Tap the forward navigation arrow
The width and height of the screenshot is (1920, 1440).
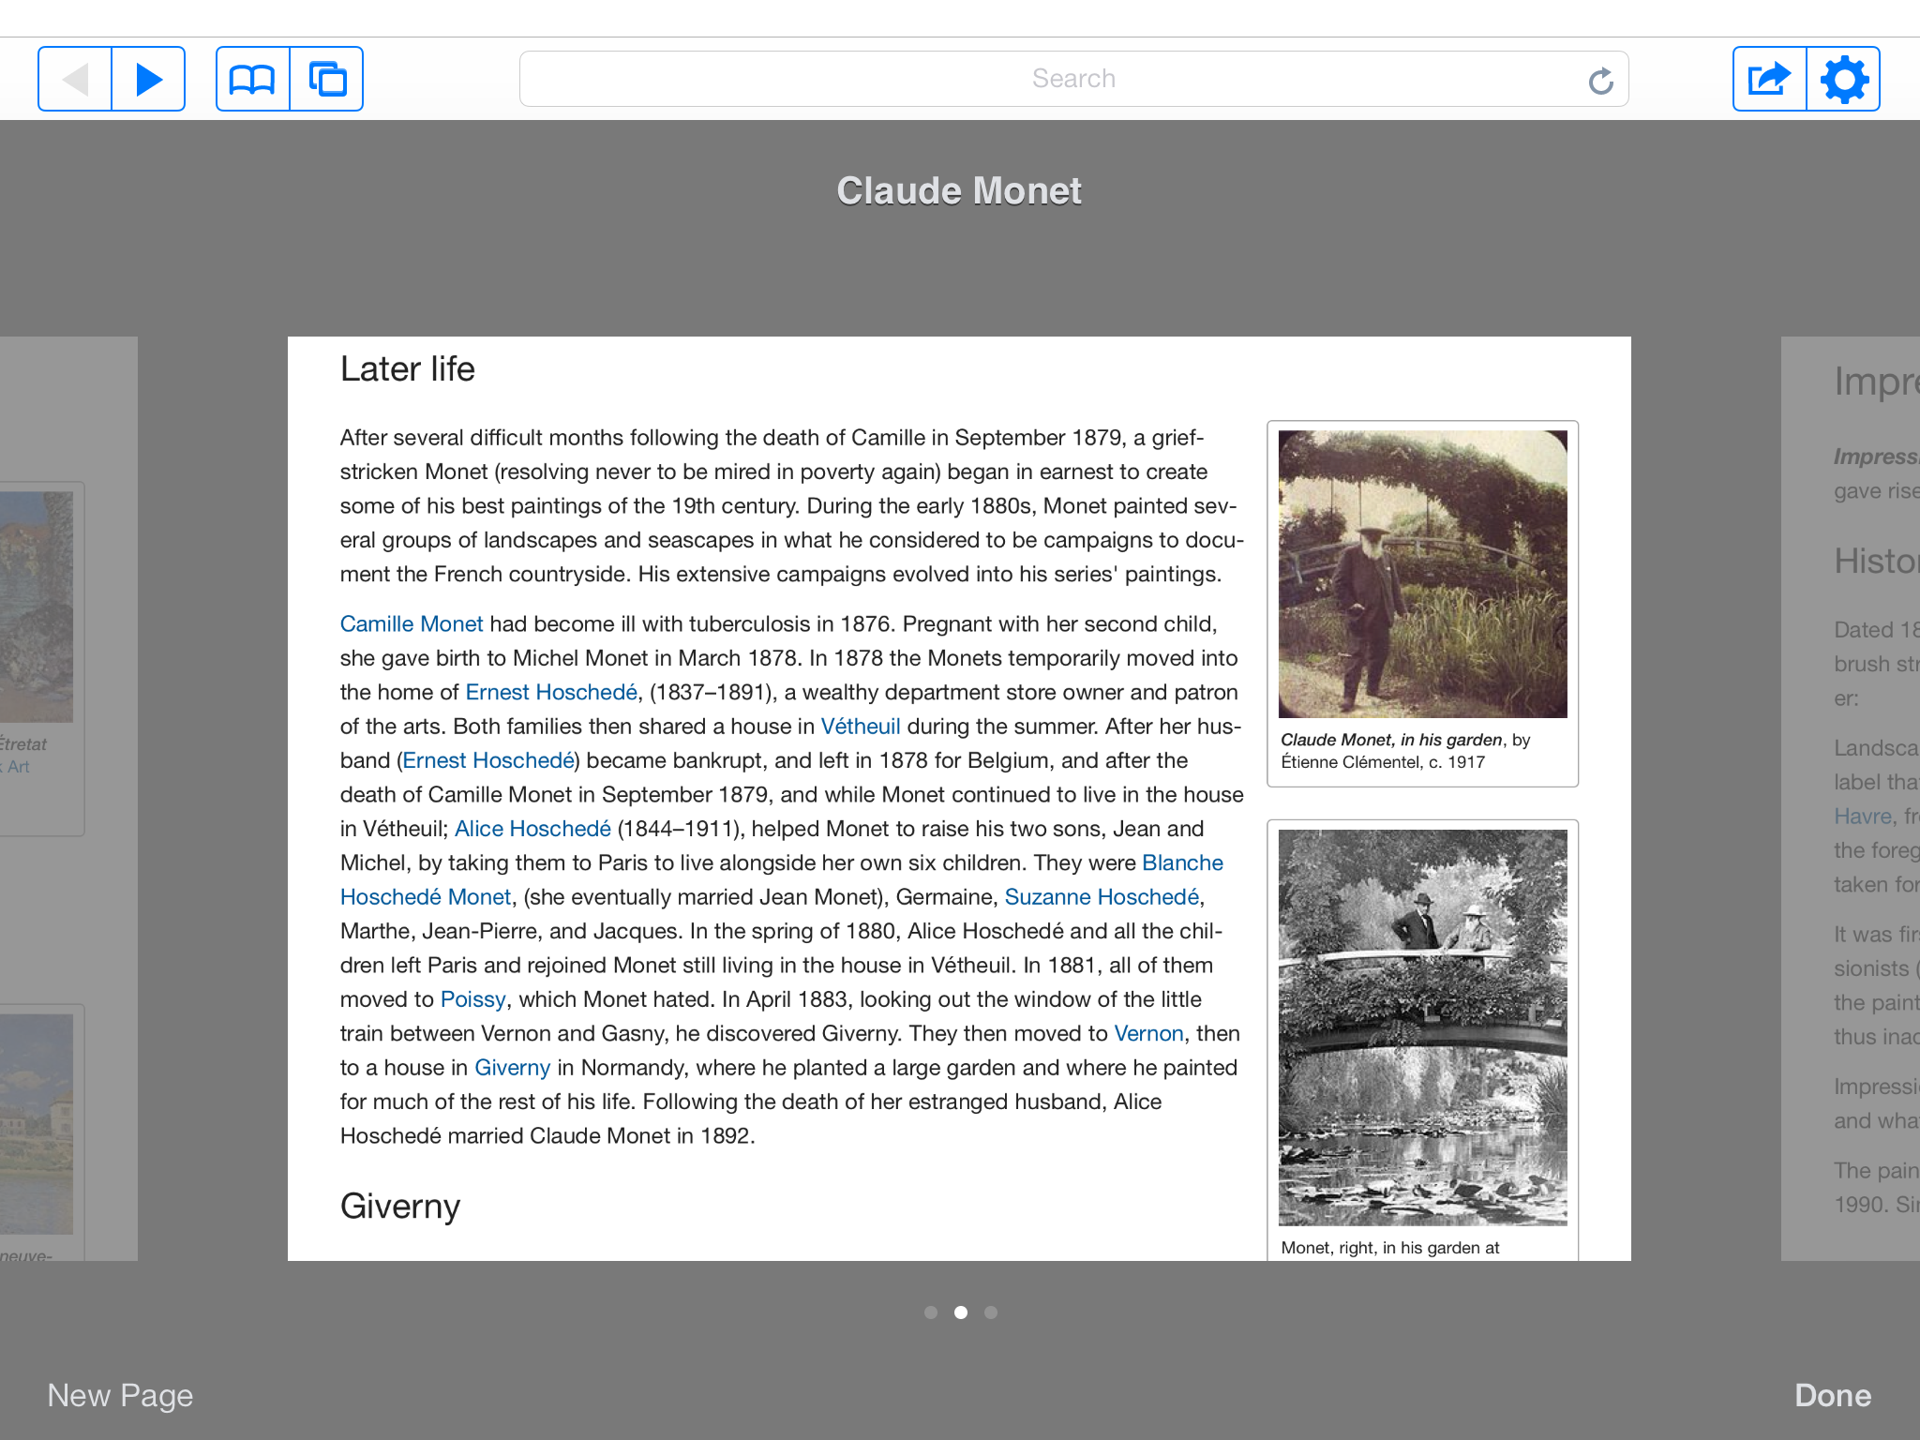(x=148, y=79)
